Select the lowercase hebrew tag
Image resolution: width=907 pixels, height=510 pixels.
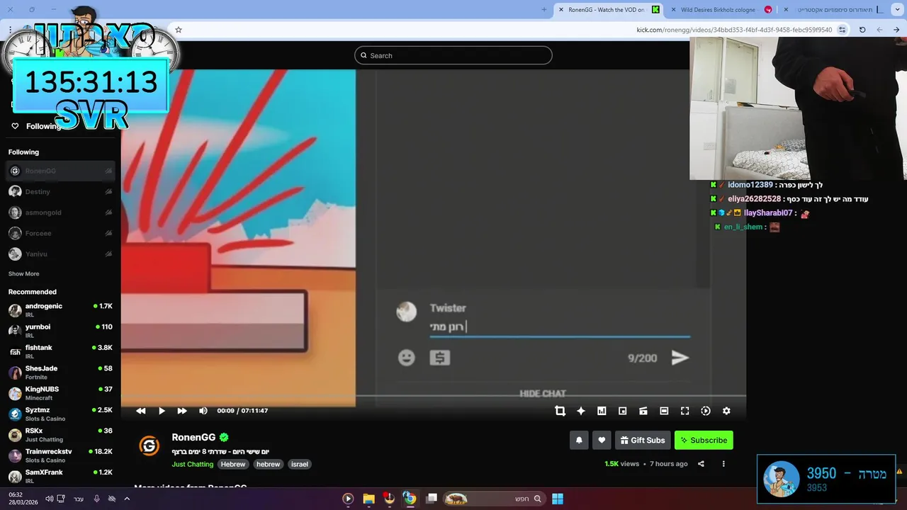click(x=268, y=464)
